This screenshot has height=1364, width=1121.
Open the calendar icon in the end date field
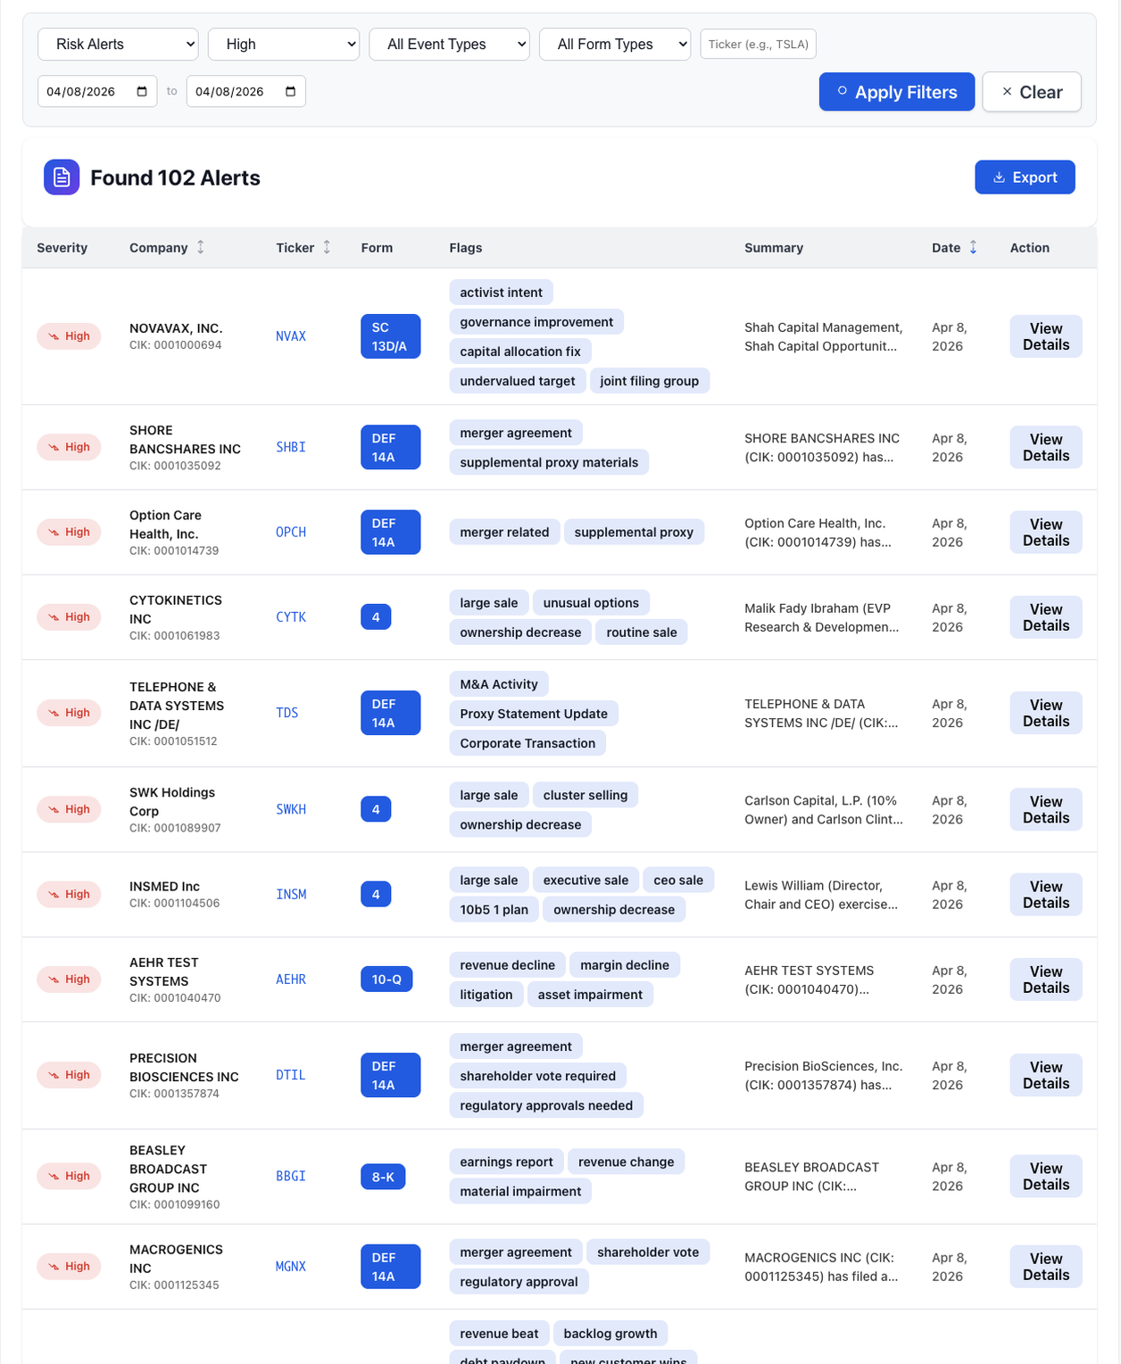[289, 90]
